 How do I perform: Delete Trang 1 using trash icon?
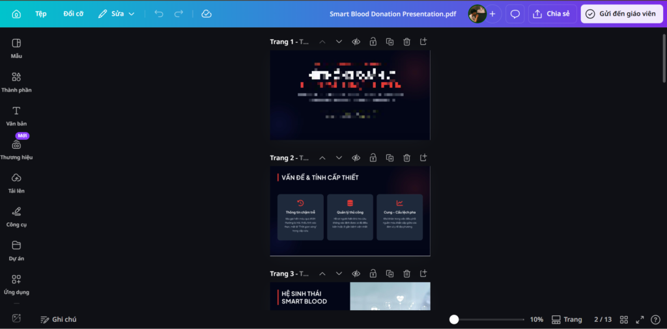[x=406, y=42]
